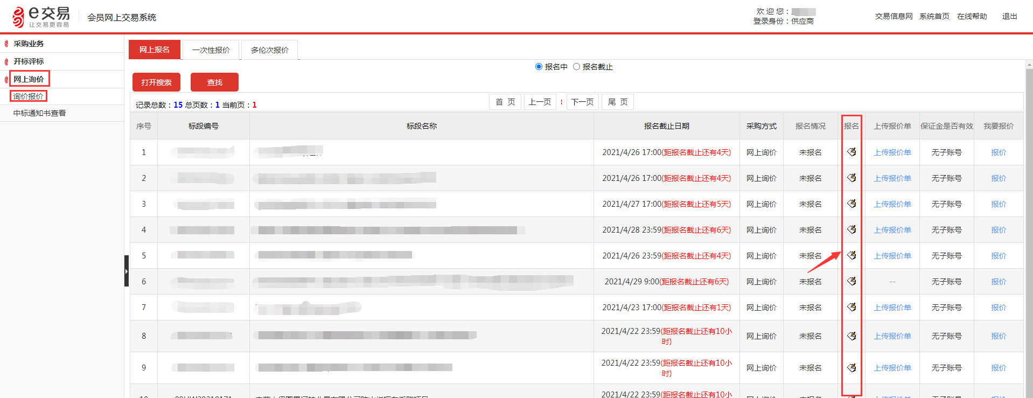The width and height of the screenshot is (1033, 398).
Task: Click the 报价 link in row 1
Action: coord(999,152)
